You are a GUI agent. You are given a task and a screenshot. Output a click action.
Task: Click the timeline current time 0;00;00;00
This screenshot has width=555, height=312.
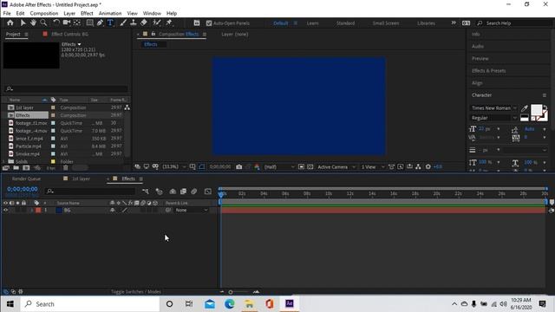click(x=23, y=189)
